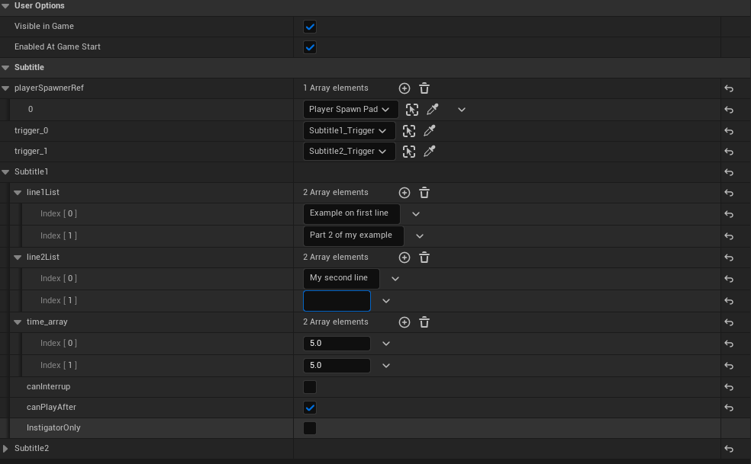Select the InstigatorOnly property label
The height and width of the screenshot is (464, 751).
click(x=53, y=427)
